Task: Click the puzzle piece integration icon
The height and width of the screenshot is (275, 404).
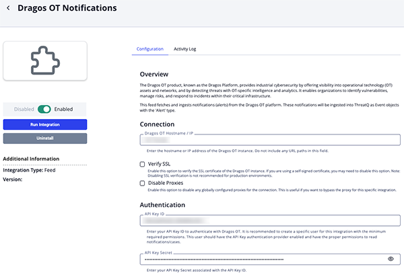Action: tap(45, 61)
